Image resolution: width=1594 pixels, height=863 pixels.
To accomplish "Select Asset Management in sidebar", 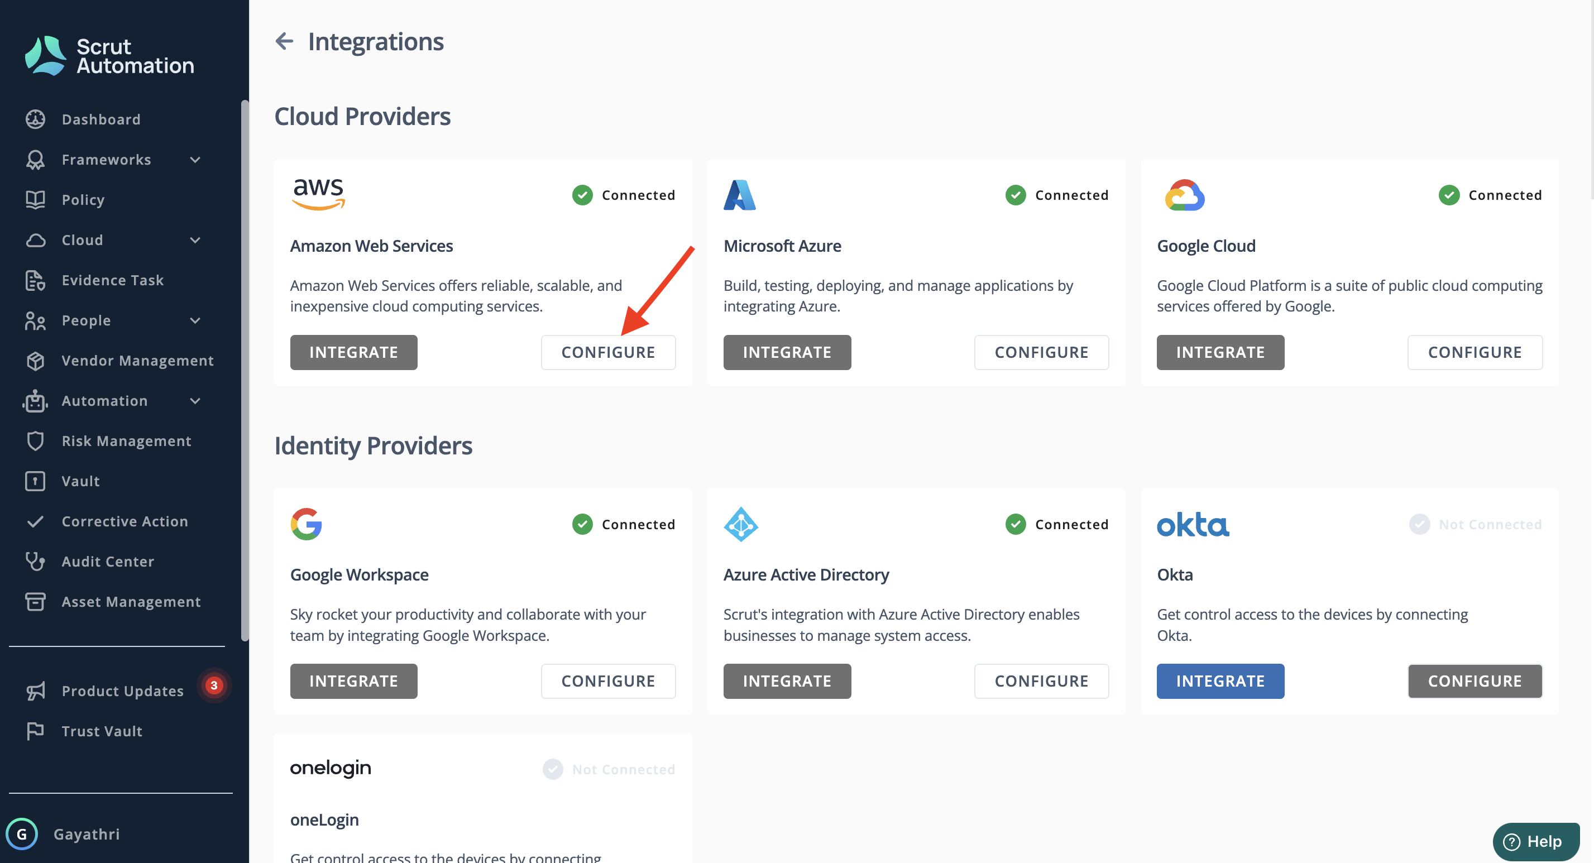I will [131, 602].
